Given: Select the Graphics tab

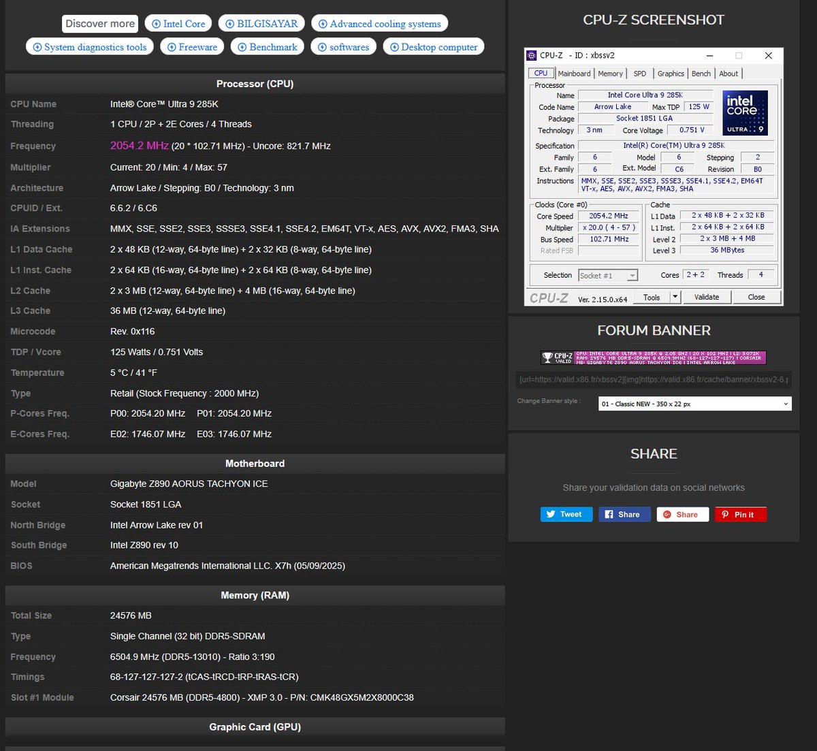Looking at the screenshot, I should pos(671,73).
